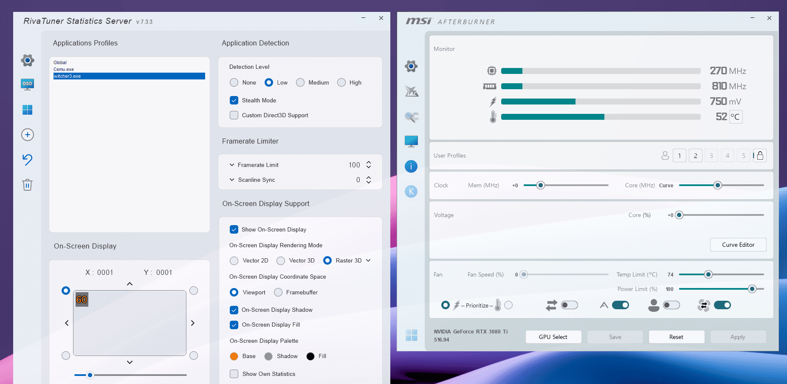Viewport: 787px width, 384px height.
Task: Toggle Show On-Screen Display checkbox
Action: (x=234, y=229)
